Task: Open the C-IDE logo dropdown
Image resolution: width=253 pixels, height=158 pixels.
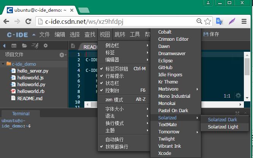Action: pos(21,35)
